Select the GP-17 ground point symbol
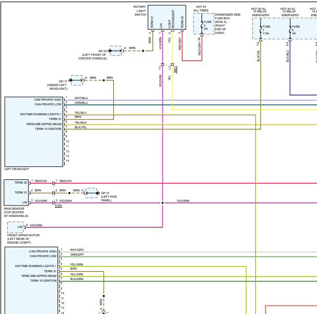The image size is (317, 314). (77, 80)
